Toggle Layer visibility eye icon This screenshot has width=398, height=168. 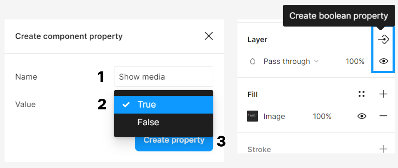tap(383, 61)
